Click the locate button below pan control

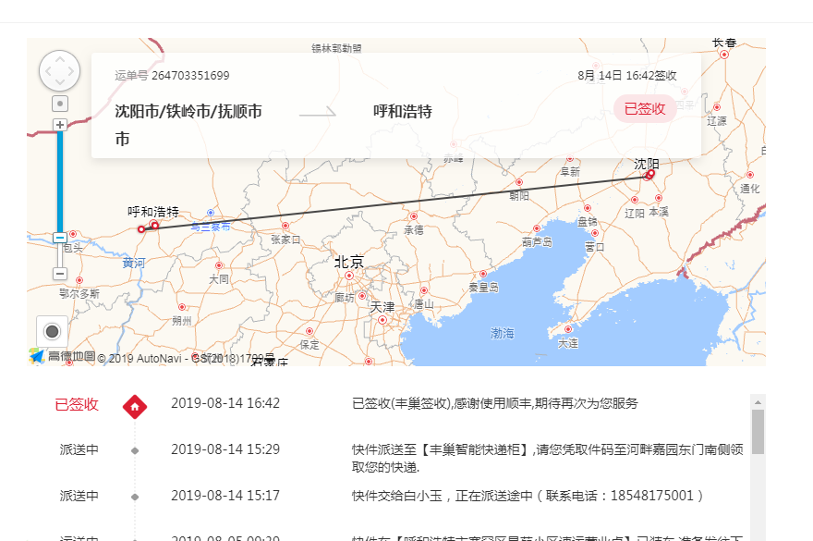click(60, 104)
